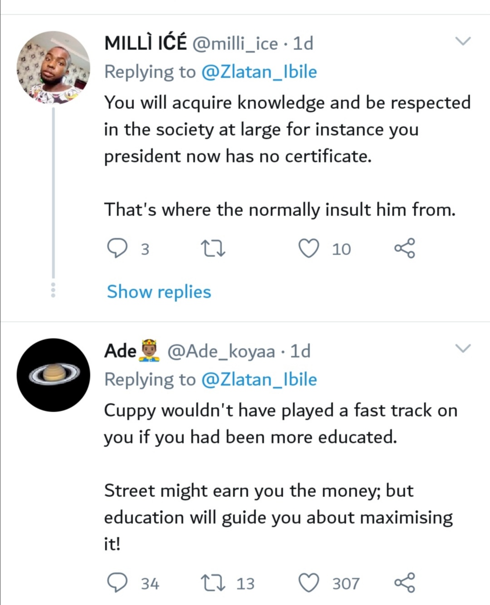Open @Zlatan_Ibile mention in Ade's reply
Viewport: 490px width, 605px height.
click(x=259, y=379)
